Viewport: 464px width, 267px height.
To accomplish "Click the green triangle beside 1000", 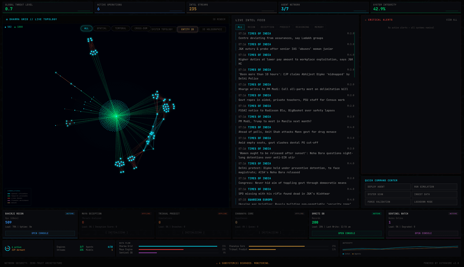I will pyautogui.click(x=15, y=27).
